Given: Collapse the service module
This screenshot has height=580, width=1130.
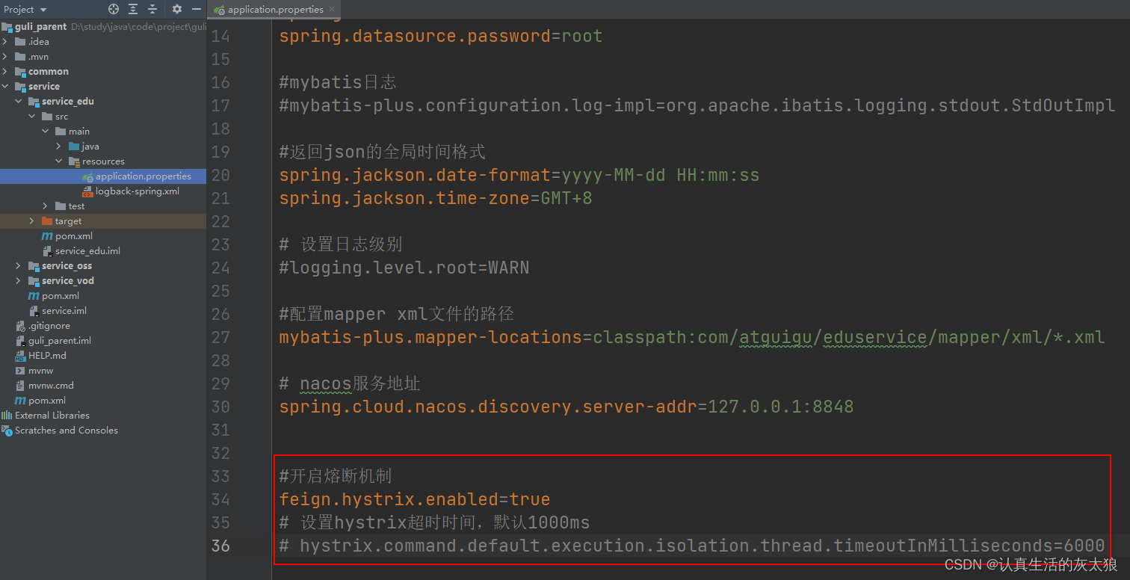Looking at the screenshot, I should (5, 87).
